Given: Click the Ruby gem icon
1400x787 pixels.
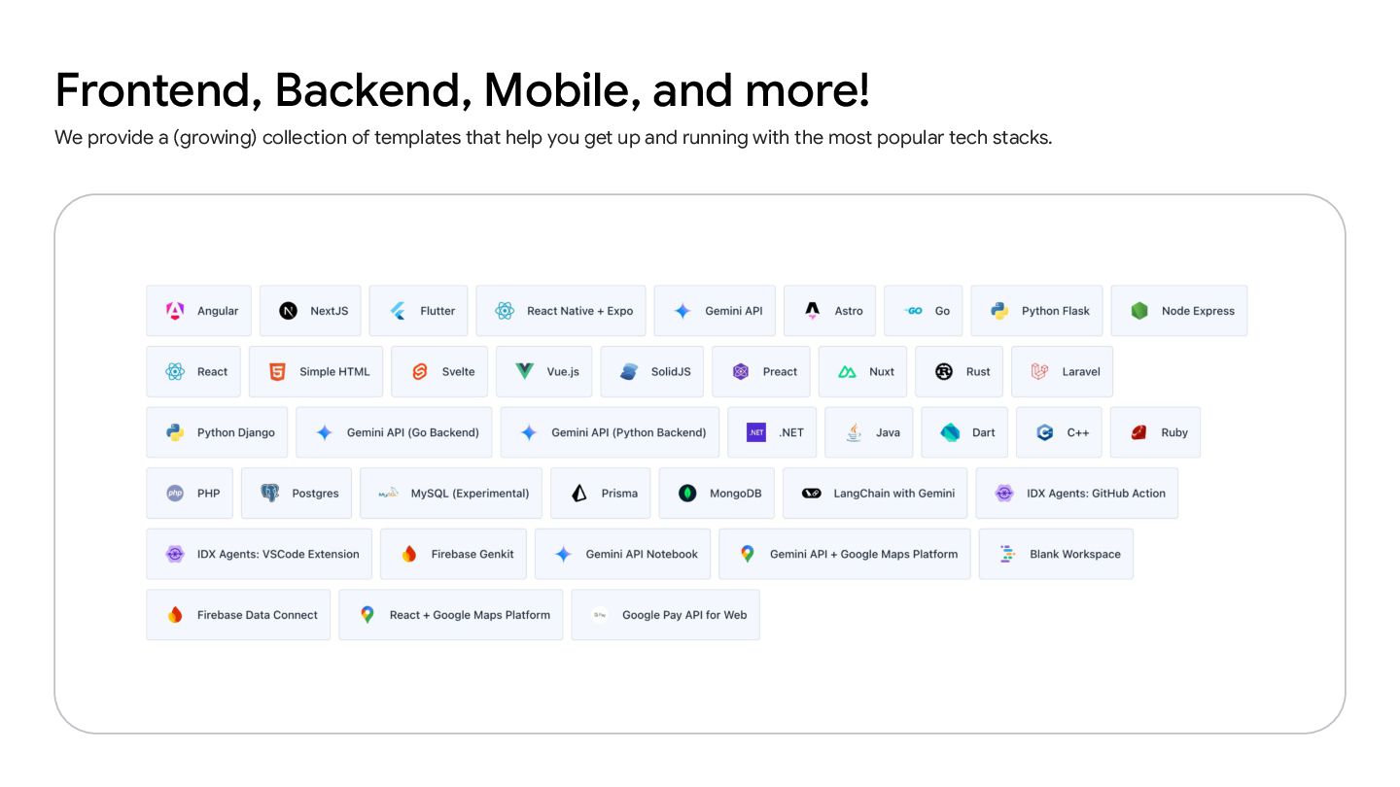Looking at the screenshot, I should pyautogui.click(x=1139, y=432).
